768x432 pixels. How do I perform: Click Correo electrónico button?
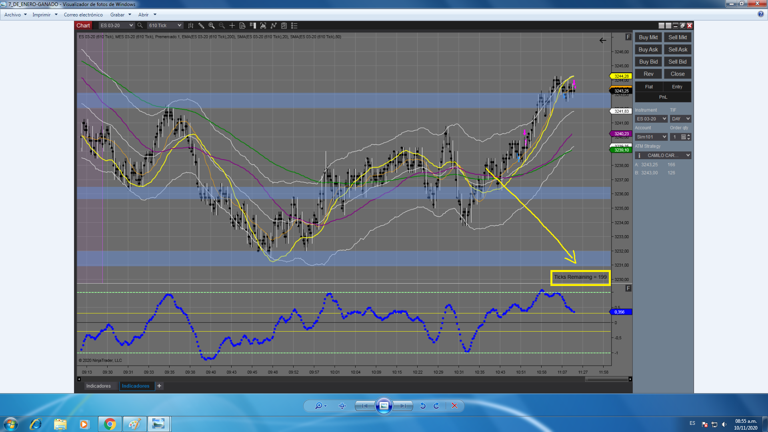[83, 15]
